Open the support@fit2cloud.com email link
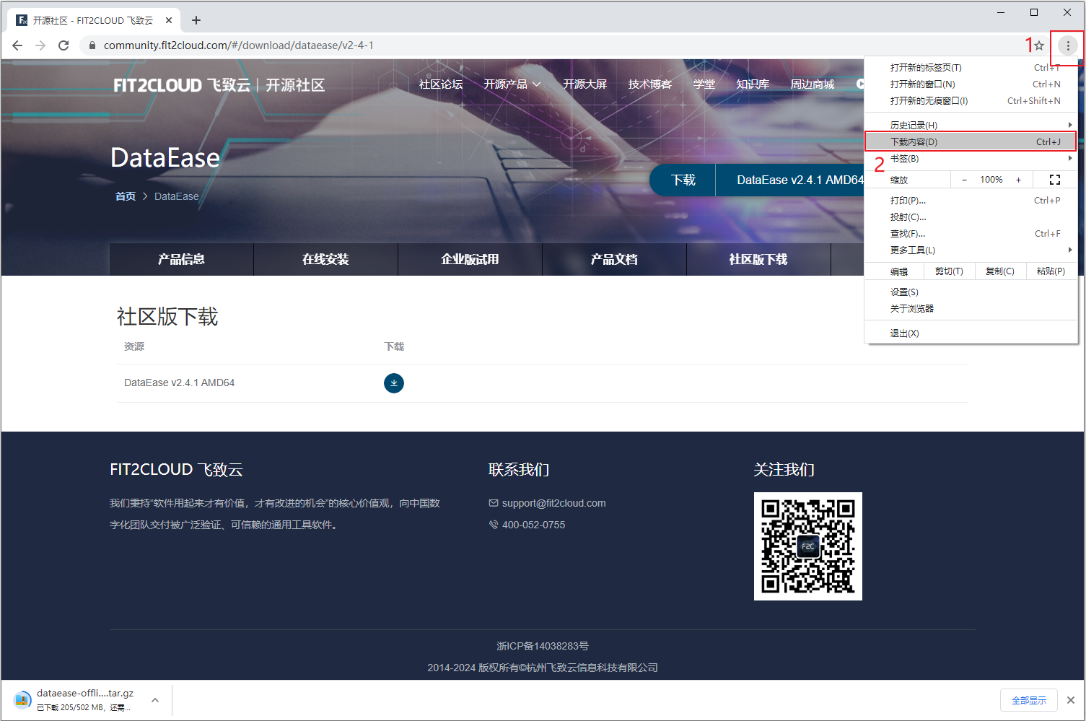 click(553, 503)
